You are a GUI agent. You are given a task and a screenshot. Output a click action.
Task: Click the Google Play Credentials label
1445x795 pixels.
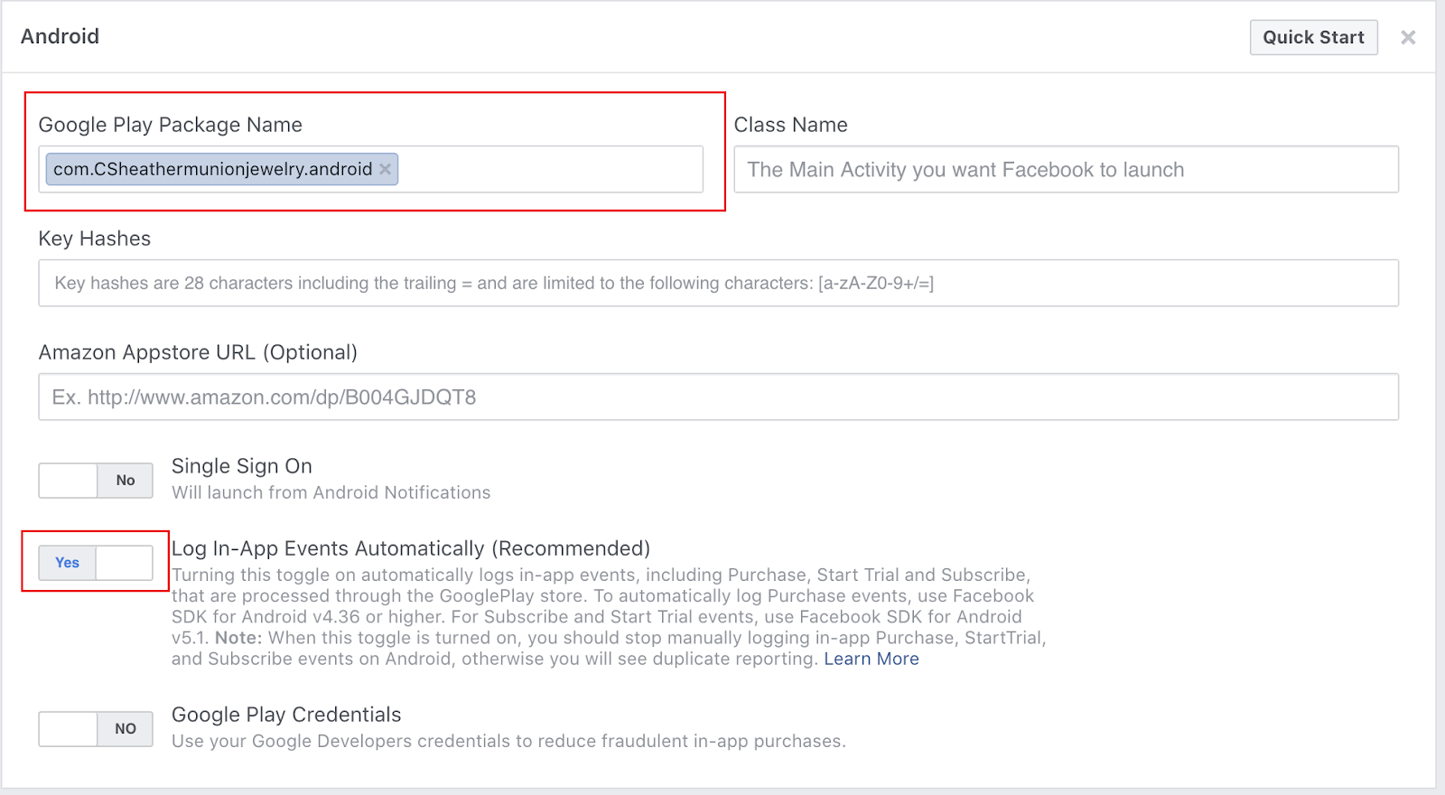286,715
